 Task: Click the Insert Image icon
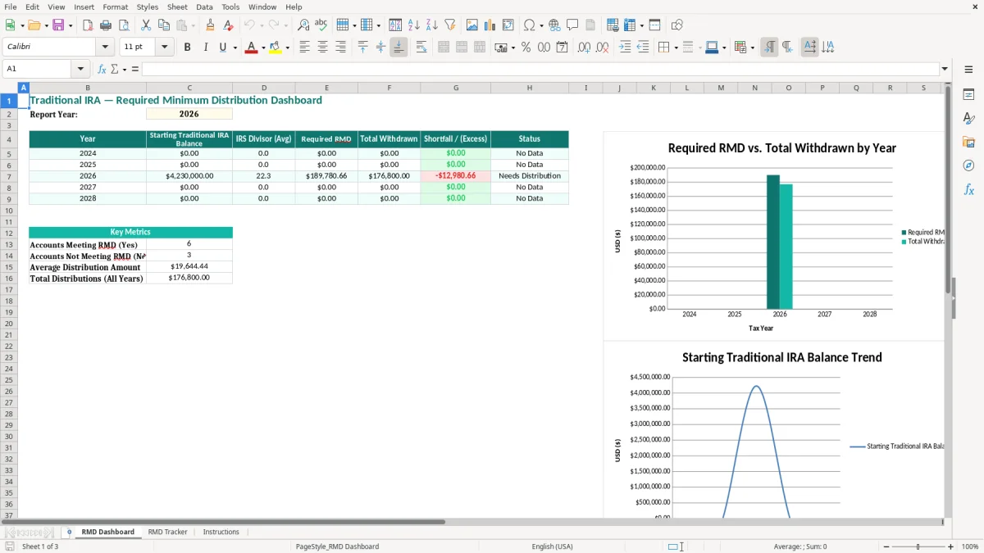472,25
